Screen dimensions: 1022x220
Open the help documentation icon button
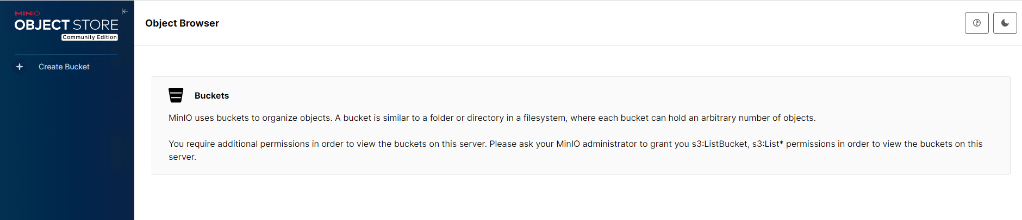point(976,23)
